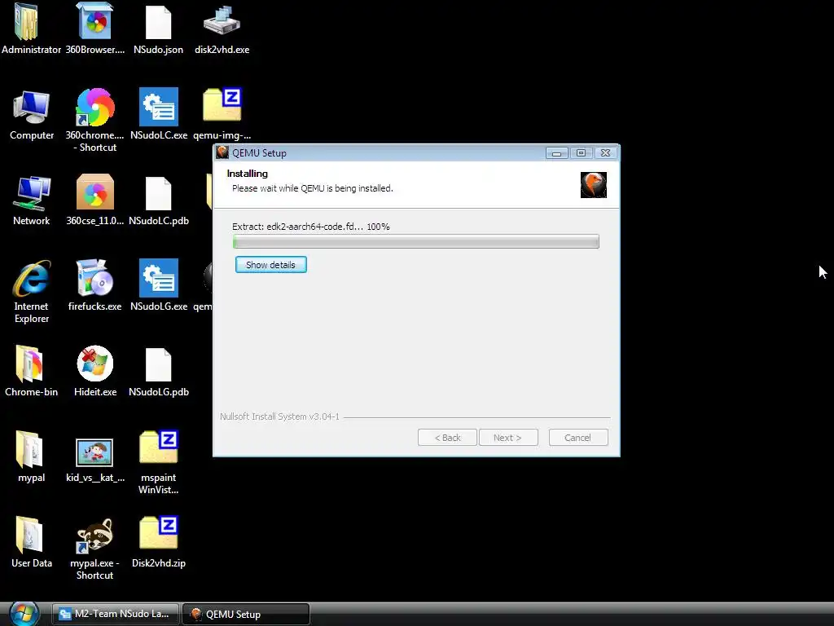The image size is (834, 626).
Task: Select NSudoLC.pdb file icon
Action: [159, 193]
